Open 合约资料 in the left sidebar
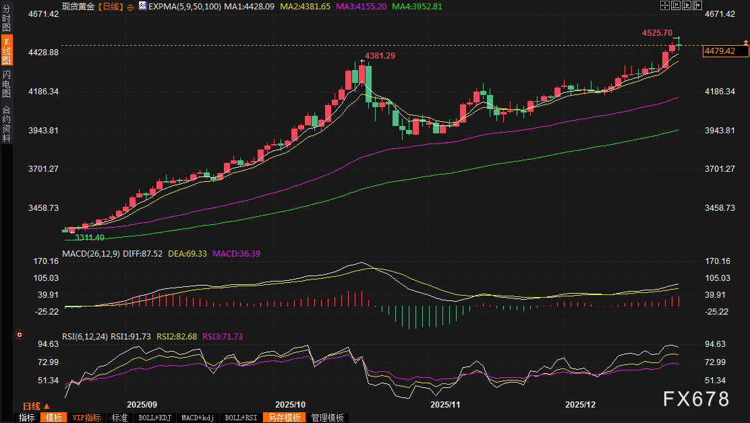The width and height of the screenshot is (750, 423). (6, 123)
